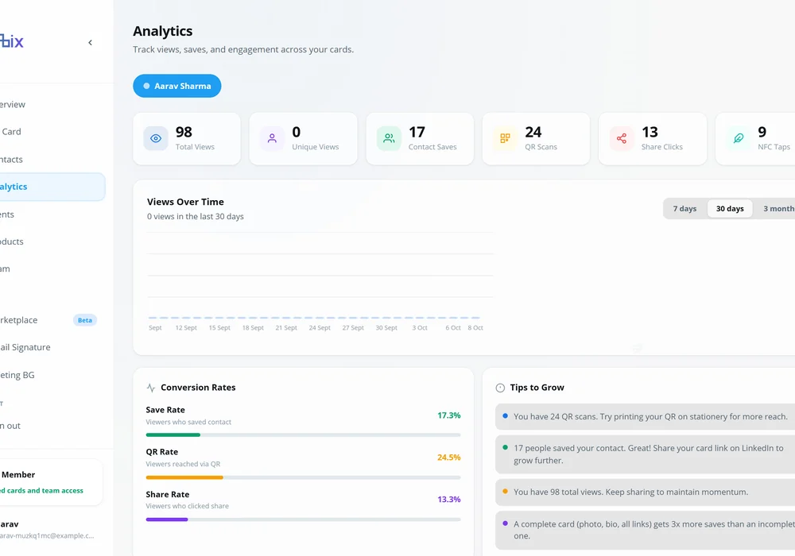Click the 17 Contact Saves number
The image size is (795, 556).
click(417, 132)
